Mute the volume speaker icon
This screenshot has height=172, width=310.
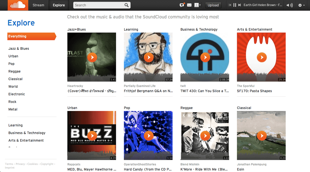[x=290, y=5]
